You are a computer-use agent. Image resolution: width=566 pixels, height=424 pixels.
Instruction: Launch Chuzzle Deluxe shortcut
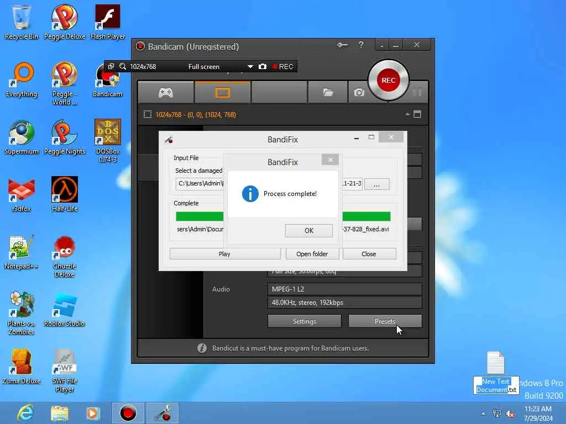click(65, 256)
